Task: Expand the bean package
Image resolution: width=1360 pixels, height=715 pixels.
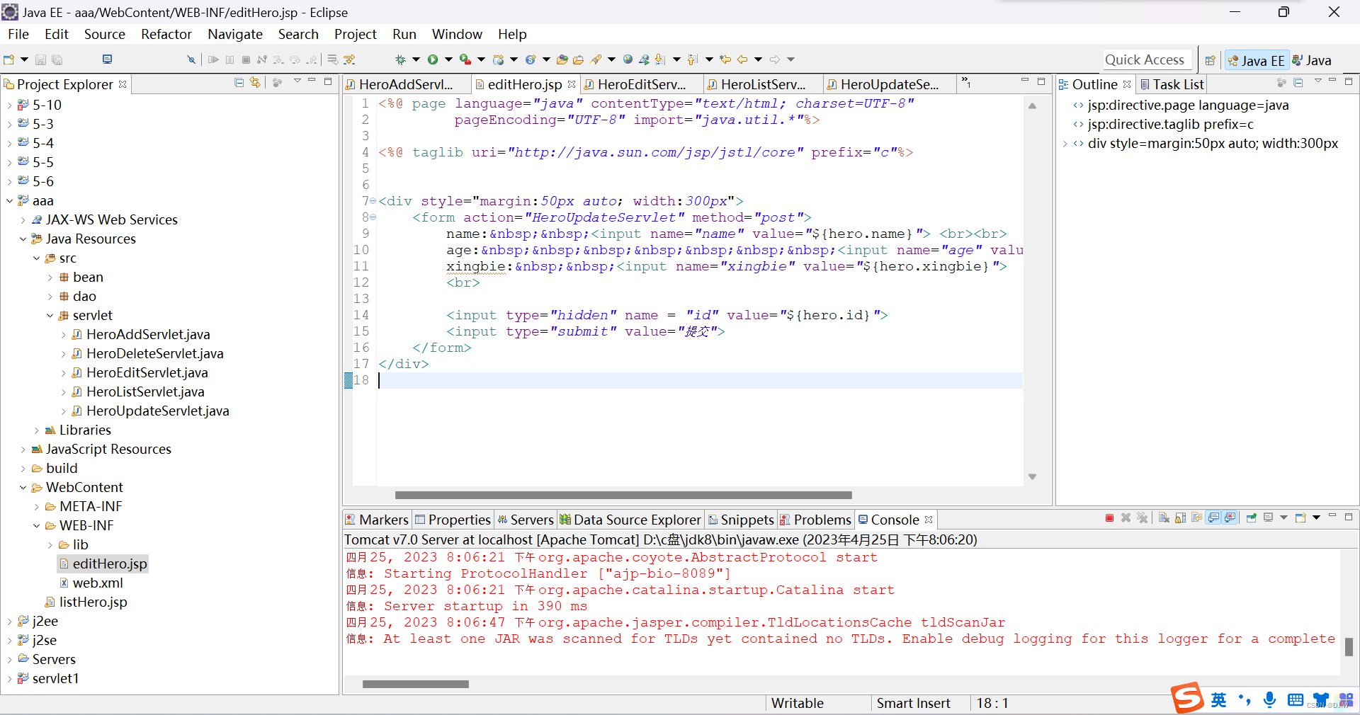Action: (x=50, y=278)
